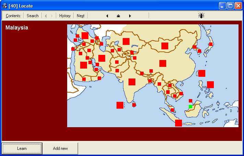The height and width of the screenshot is (156, 244).
Task: Select the large red marker over China
Action: (x=163, y=63)
